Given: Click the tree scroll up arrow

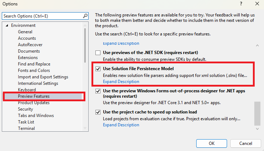Looking at the screenshot, I should coord(85,25).
